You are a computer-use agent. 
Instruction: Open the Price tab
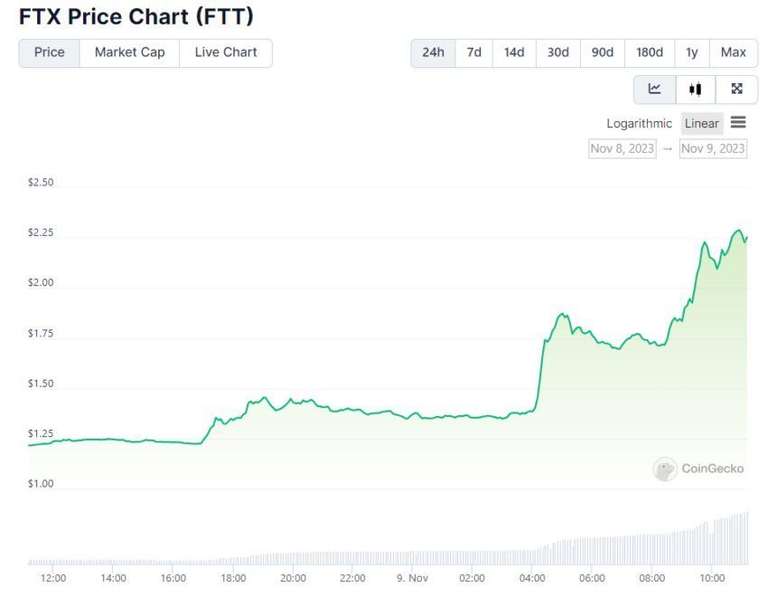tap(50, 52)
